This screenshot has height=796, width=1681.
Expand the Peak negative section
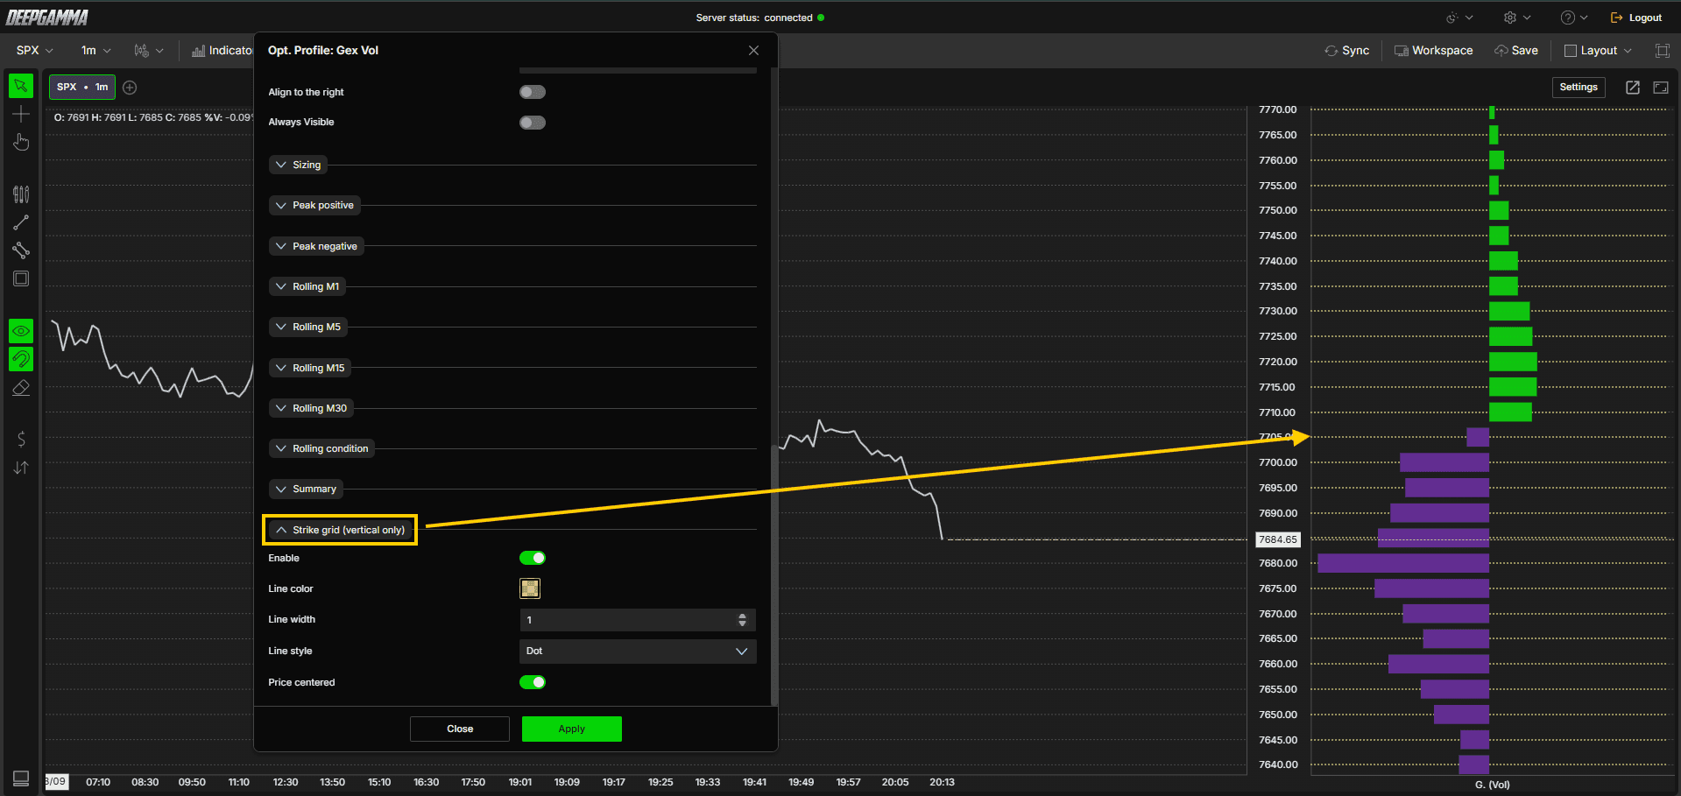click(316, 246)
